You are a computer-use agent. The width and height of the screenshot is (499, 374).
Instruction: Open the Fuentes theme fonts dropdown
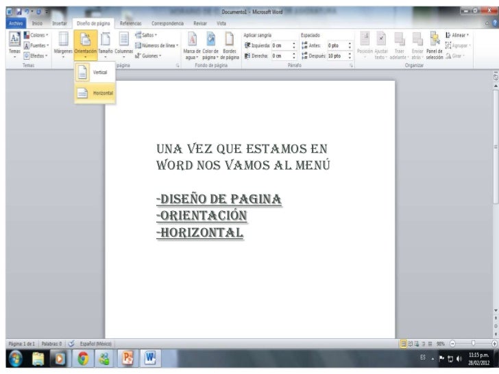point(36,45)
